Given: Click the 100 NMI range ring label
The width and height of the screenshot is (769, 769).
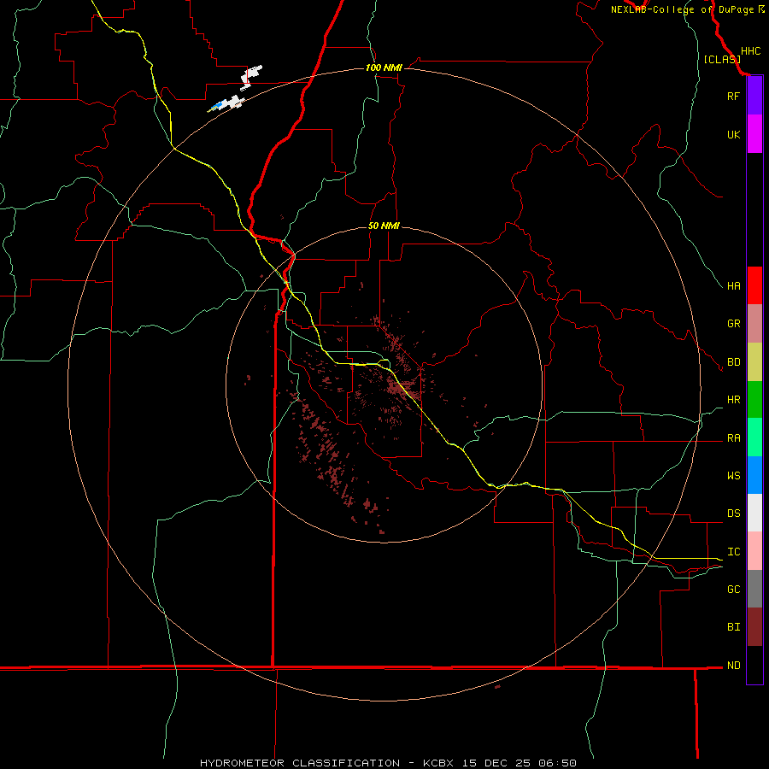Looking at the screenshot, I should 384,68.
